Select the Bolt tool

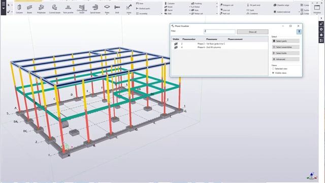(117, 9)
